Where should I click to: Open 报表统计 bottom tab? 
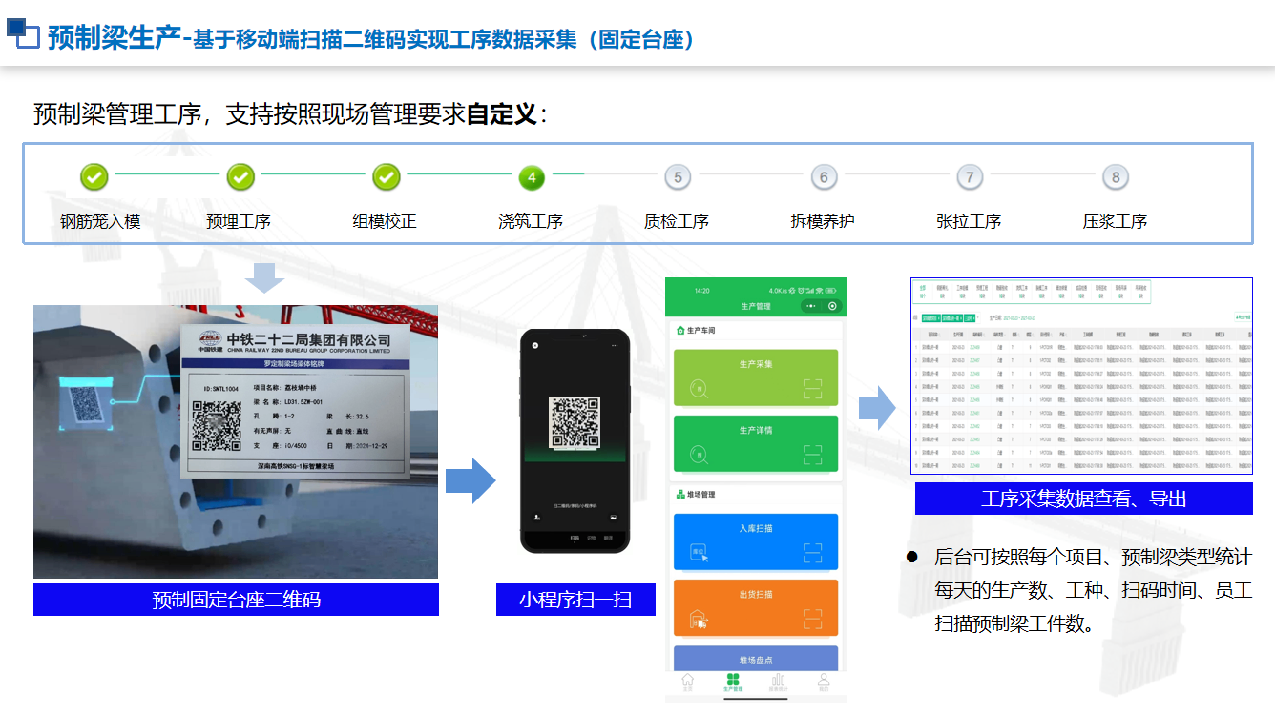(778, 682)
